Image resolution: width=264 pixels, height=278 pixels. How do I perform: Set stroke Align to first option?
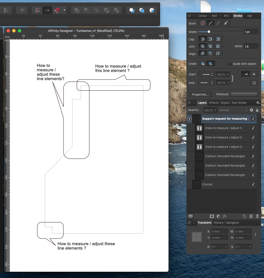(203, 53)
